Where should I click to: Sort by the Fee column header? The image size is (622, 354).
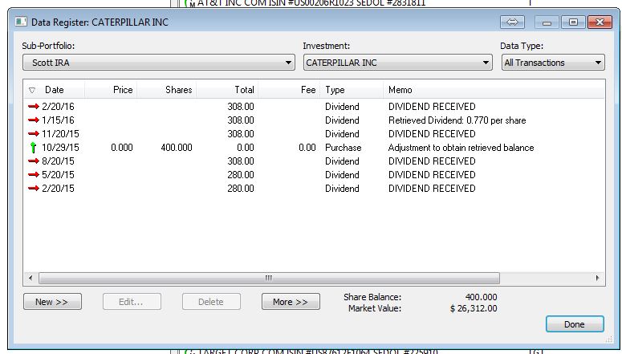click(308, 90)
